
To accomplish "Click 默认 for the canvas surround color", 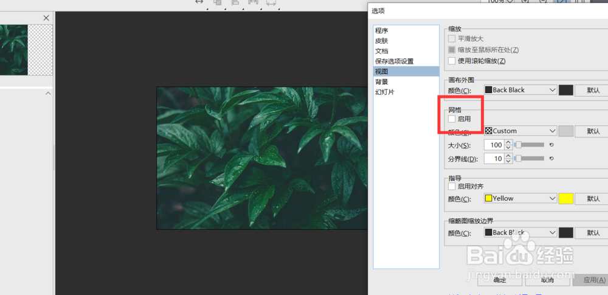I will coord(592,90).
